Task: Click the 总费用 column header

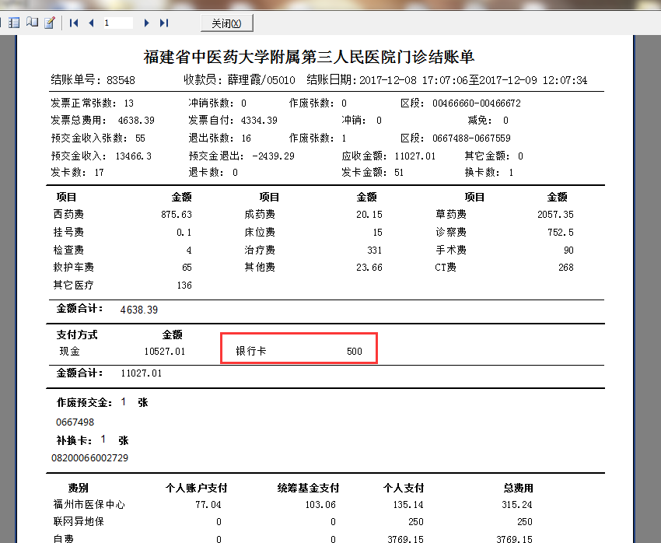Action: pos(518,489)
